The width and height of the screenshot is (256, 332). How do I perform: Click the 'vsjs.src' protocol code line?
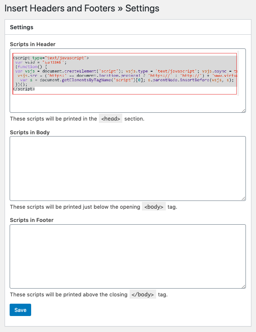127,76
